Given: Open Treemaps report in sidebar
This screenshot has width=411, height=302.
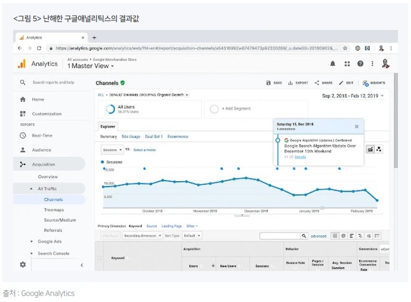Looking at the screenshot, I should coord(53,210).
